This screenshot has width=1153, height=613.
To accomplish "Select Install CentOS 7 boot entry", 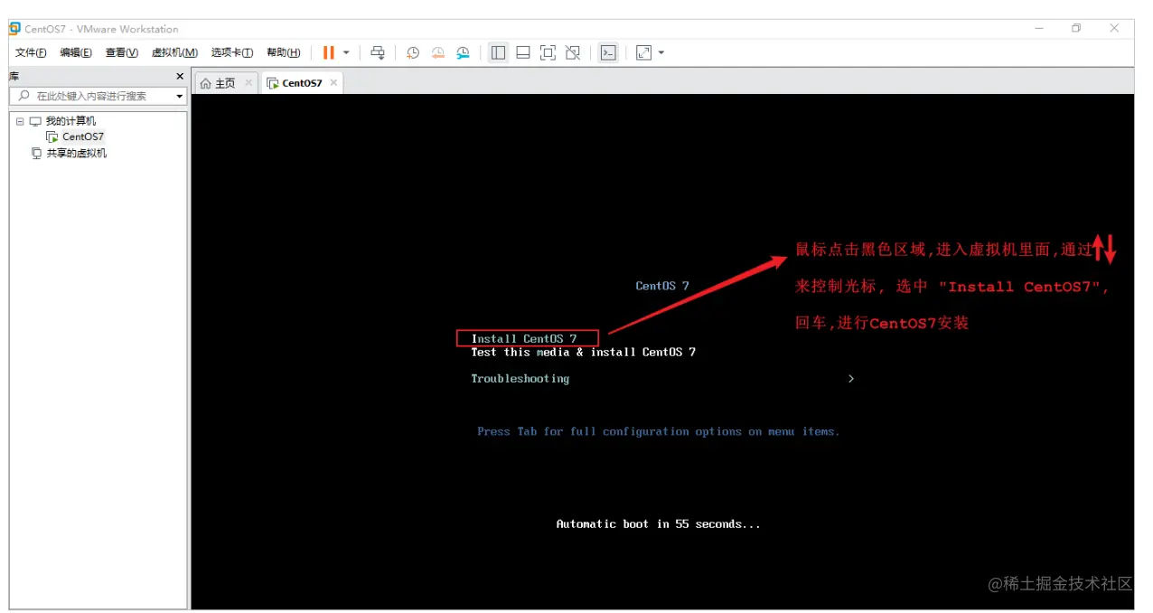I will [524, 339].
